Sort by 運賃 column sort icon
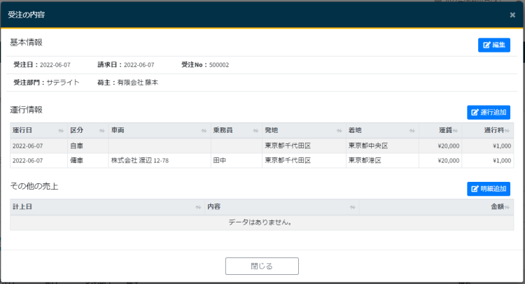525x284 pixels. [x=456, y=131]
